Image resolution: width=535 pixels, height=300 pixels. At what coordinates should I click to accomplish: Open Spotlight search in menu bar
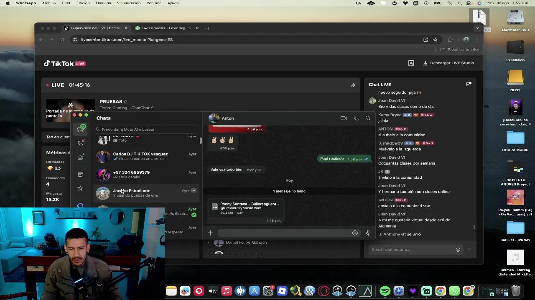coord(460,3)
